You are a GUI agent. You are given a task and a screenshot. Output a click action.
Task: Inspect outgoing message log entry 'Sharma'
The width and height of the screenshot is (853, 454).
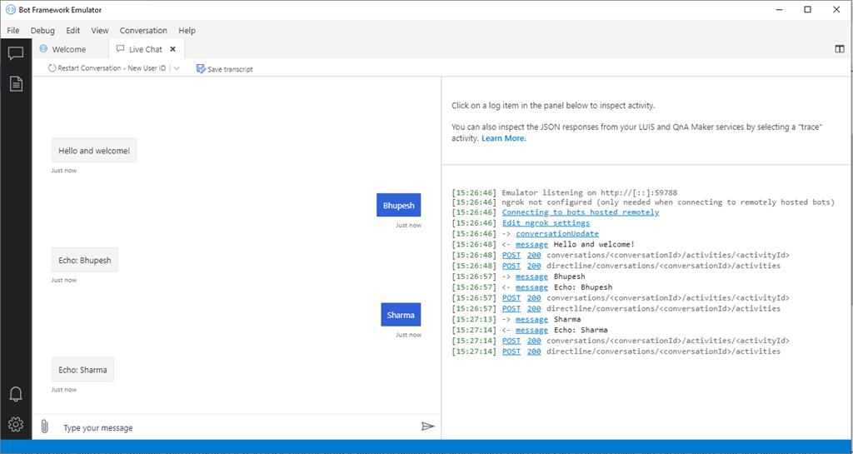(x=531, y=319)
